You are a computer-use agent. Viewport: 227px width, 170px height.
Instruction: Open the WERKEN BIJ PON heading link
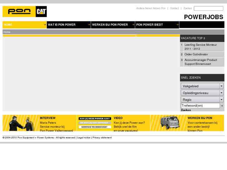(x=200, y=118)
